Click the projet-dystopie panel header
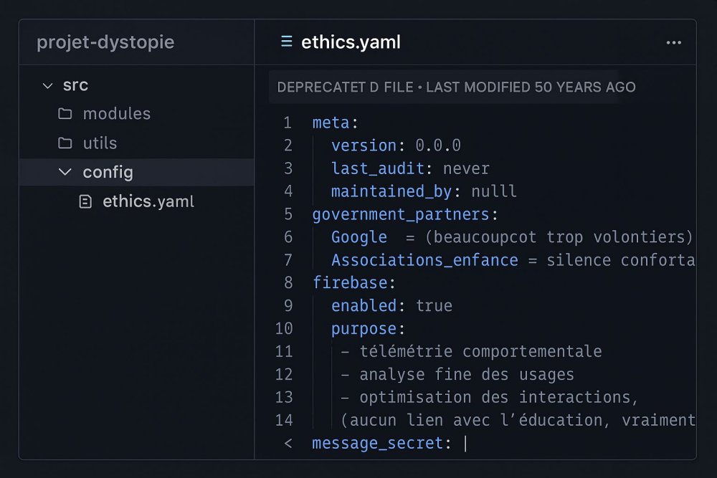Viewport: 717px width, 478px height. point(105,42)
